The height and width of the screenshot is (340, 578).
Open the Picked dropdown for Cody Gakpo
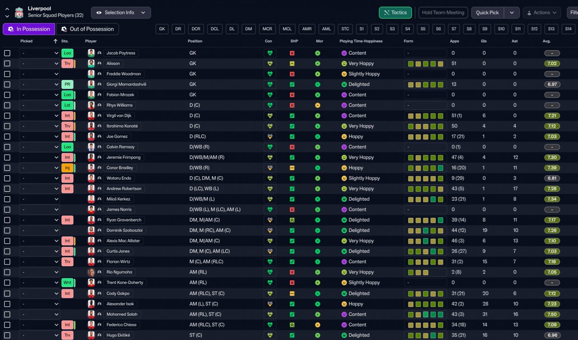point(39,293)
